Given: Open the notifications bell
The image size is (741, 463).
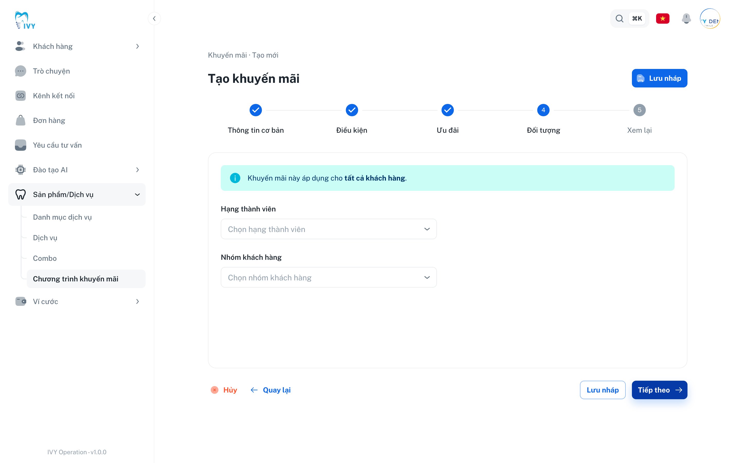Looking at the screenshot, I should pyautogui.click(x=686, y=18).
